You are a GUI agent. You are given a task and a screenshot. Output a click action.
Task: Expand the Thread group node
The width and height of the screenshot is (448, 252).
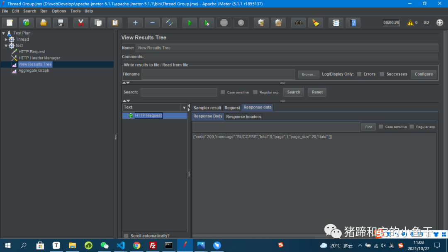[x=6, y=39]
